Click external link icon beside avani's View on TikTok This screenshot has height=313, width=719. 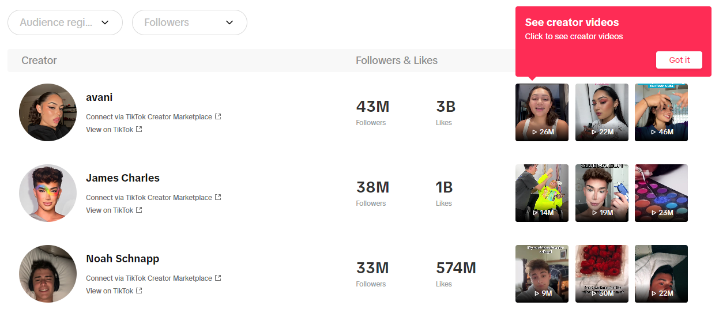click(139, 129)
